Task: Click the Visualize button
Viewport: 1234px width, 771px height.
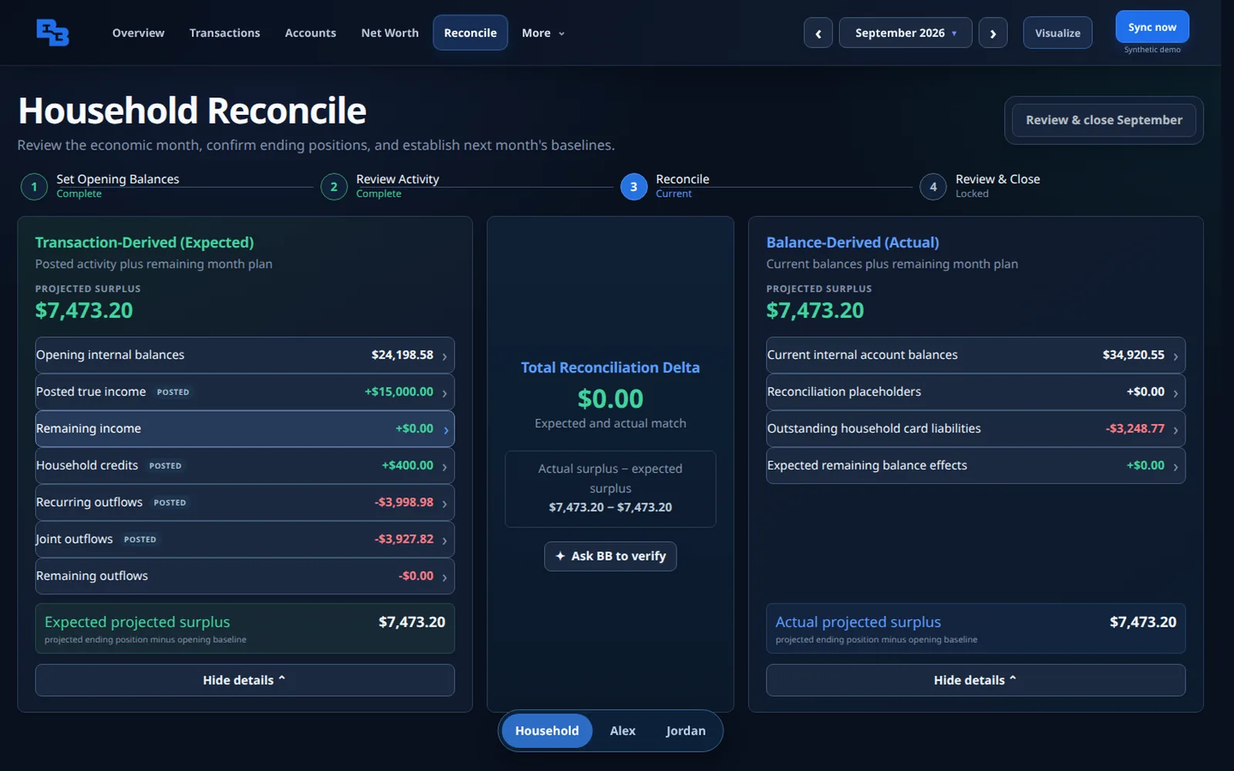Action: (1057, 33)
